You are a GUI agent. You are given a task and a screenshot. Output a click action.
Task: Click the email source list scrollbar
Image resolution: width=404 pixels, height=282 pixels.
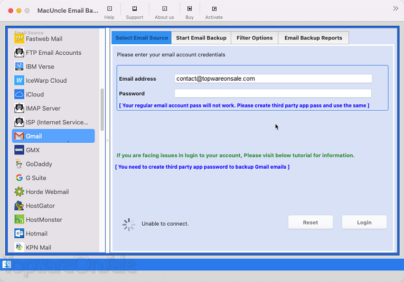(102, 110)
